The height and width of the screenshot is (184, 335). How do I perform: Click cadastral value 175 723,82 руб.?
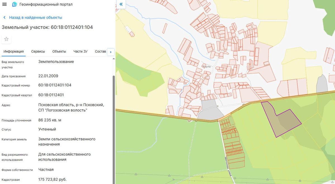[x=52, y=180]
